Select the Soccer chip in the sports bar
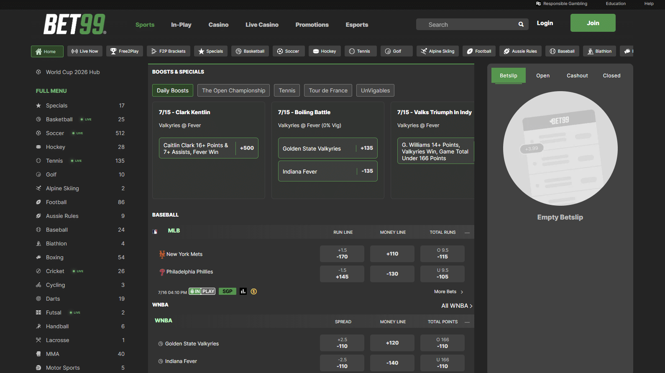 pos(289,51)
